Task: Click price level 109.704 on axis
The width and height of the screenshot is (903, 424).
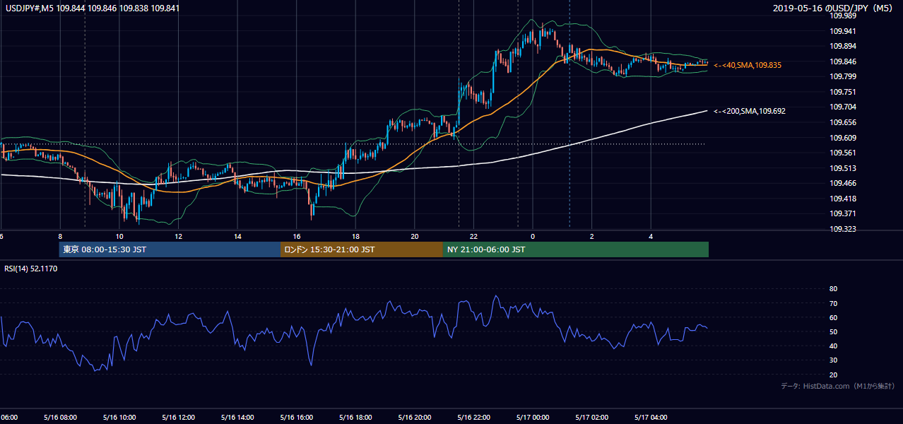Action: tap(842, 107)
